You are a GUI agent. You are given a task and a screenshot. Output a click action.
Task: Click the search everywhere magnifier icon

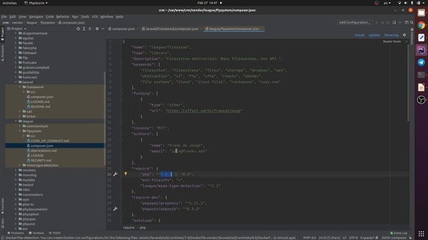412,23
